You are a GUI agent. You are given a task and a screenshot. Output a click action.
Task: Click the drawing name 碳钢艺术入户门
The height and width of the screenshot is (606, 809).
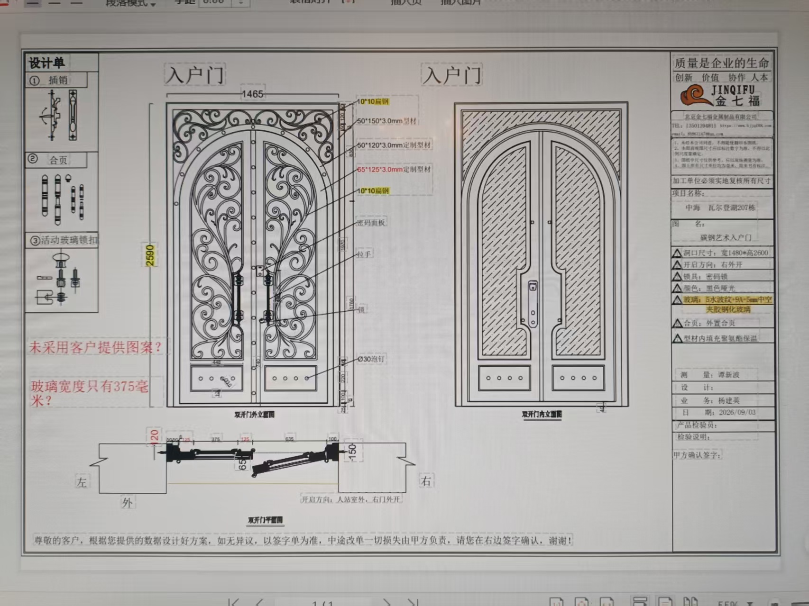pos(726,237)
